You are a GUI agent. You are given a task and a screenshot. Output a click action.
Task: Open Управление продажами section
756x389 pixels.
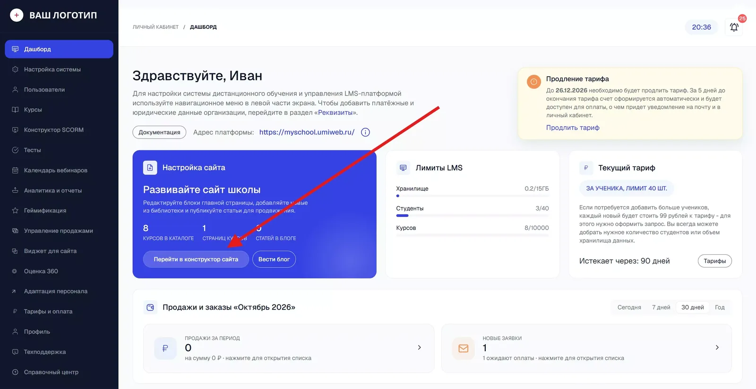click(59, 231)
